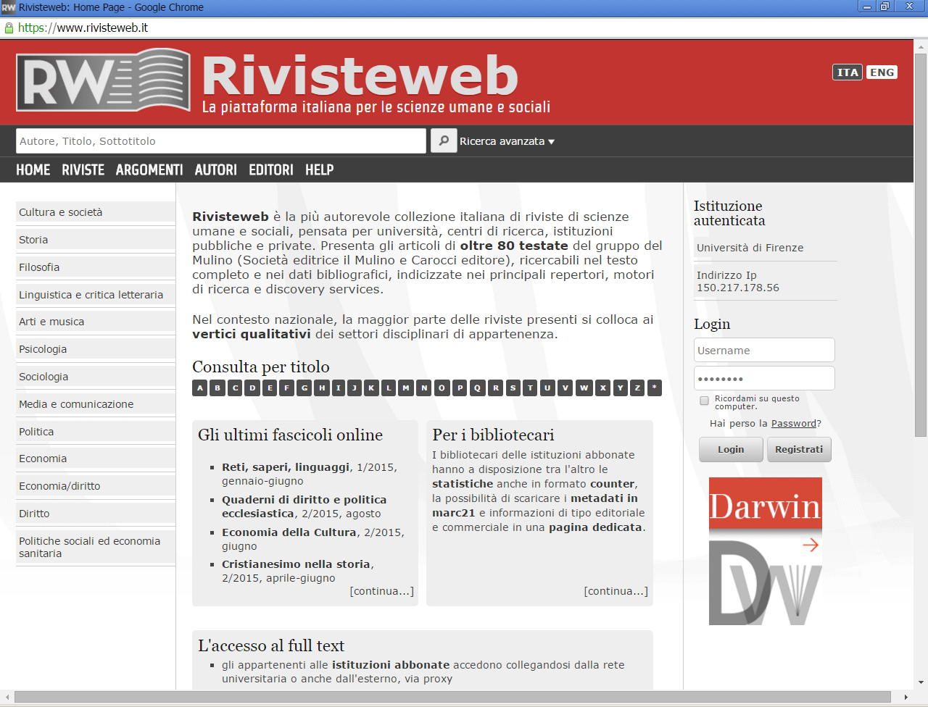Enable 'Ricordami su questo computer' checkbox
This screenshot has width=928, height=707.
coord(704,401)
